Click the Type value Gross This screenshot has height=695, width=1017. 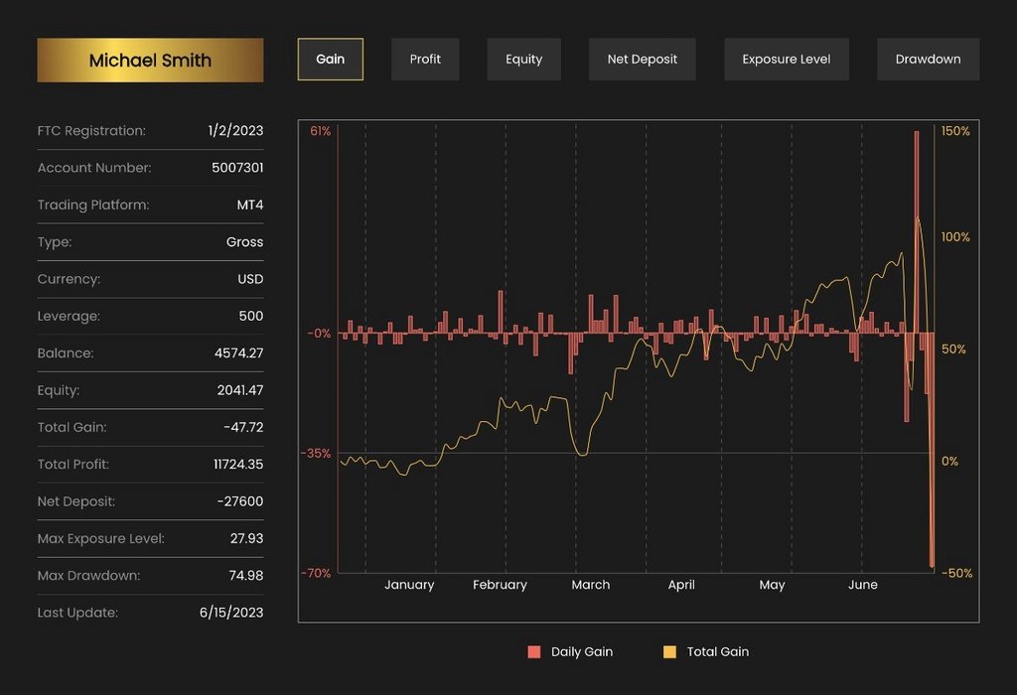[244, 242]
